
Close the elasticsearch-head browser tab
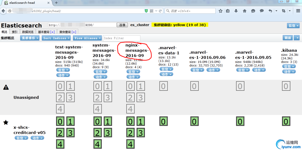48,3
